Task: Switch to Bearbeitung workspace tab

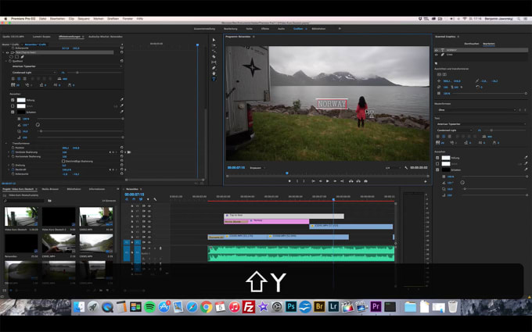Action: (231, 29)
